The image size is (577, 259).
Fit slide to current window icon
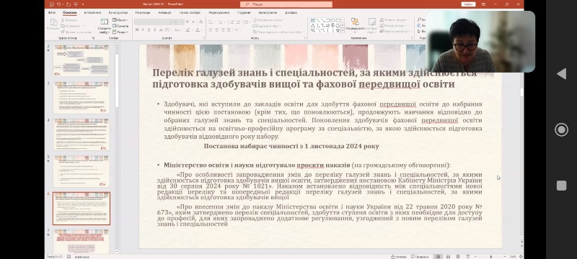point(521,256)
